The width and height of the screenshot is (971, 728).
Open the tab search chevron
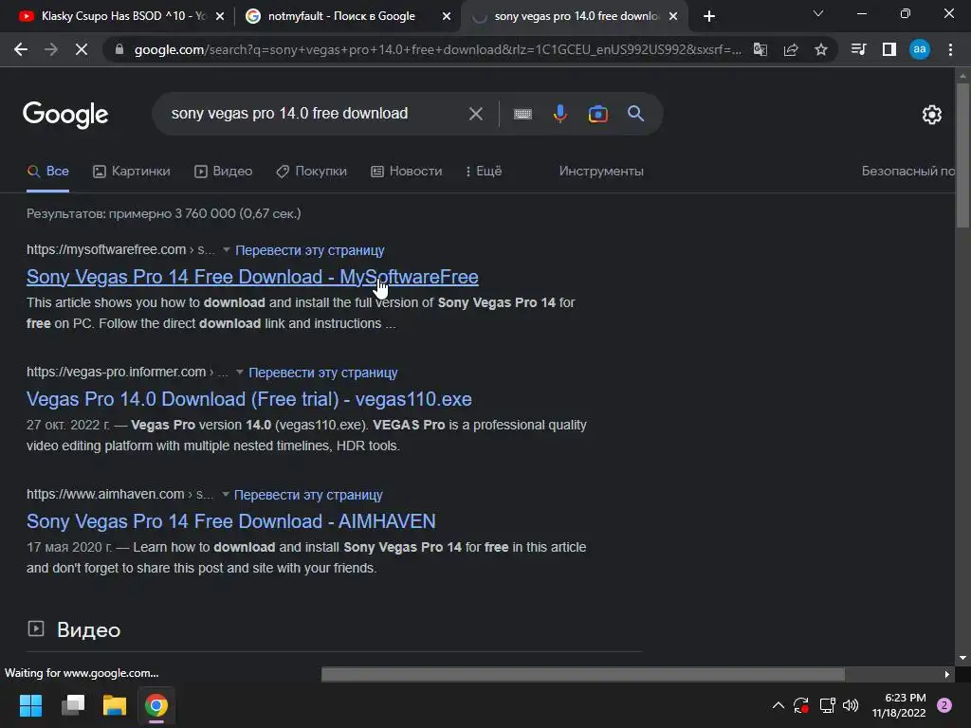818,13
